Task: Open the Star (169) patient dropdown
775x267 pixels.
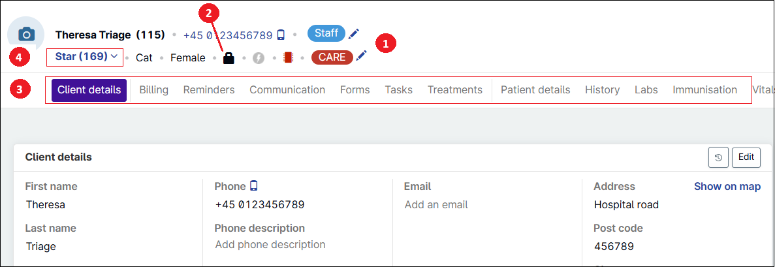Action: 85,57
